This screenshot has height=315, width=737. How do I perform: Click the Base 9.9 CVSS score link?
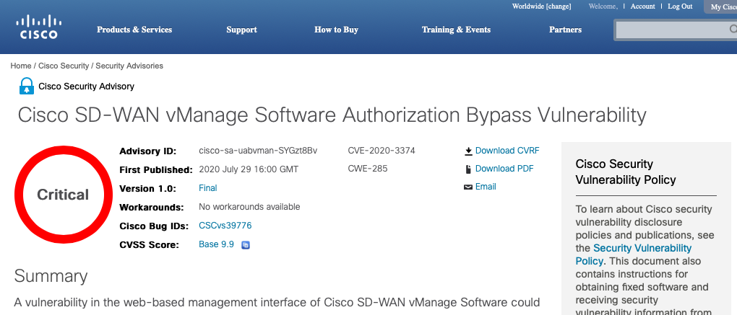coord(216,244)
